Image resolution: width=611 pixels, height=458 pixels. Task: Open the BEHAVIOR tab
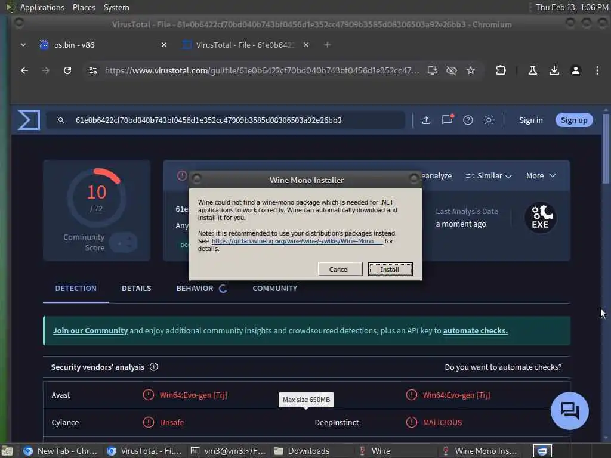202,289
